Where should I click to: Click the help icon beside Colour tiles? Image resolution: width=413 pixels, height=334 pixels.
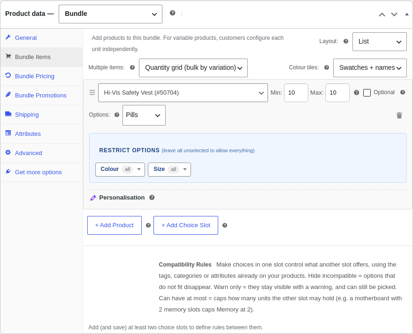[x=327, y=67]
